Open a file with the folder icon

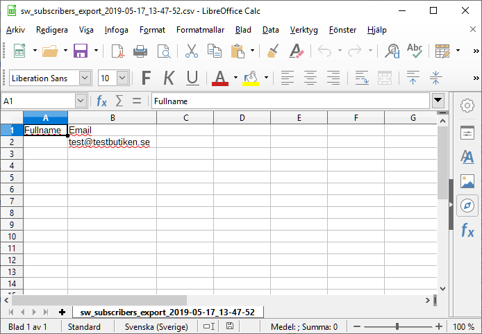point(50,51)
